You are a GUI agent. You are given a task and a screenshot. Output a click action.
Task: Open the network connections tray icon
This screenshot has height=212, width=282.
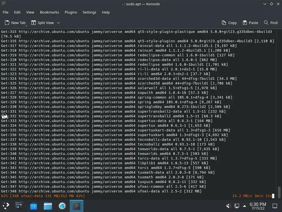click(x=237, y=206)
